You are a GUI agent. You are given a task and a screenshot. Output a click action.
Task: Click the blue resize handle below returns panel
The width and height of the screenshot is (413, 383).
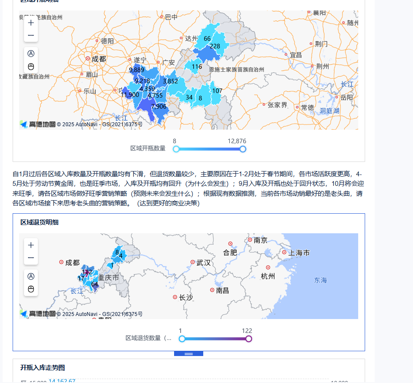(188, 354)
